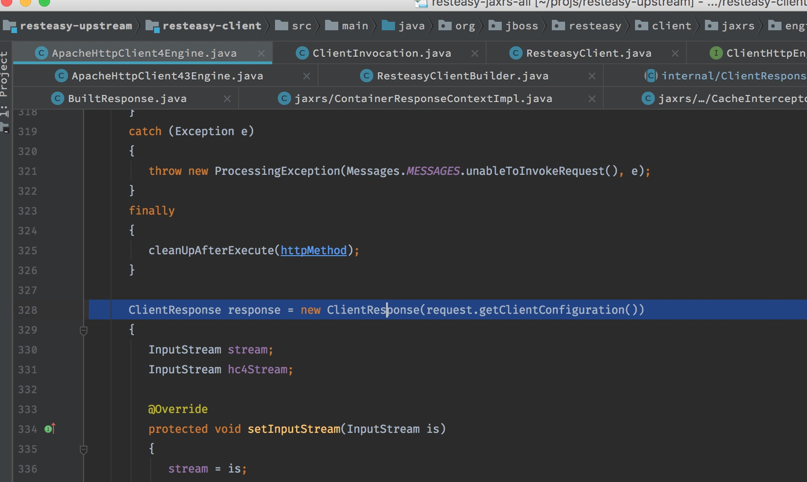
Task: Click the ProcessingException class name
Action: click(277, 171)
